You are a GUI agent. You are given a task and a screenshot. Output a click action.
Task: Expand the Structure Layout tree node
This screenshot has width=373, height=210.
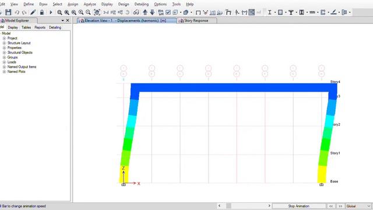[4, 43]
